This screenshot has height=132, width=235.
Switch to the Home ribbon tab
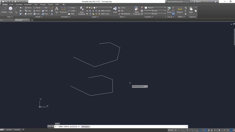coord(5,4)
